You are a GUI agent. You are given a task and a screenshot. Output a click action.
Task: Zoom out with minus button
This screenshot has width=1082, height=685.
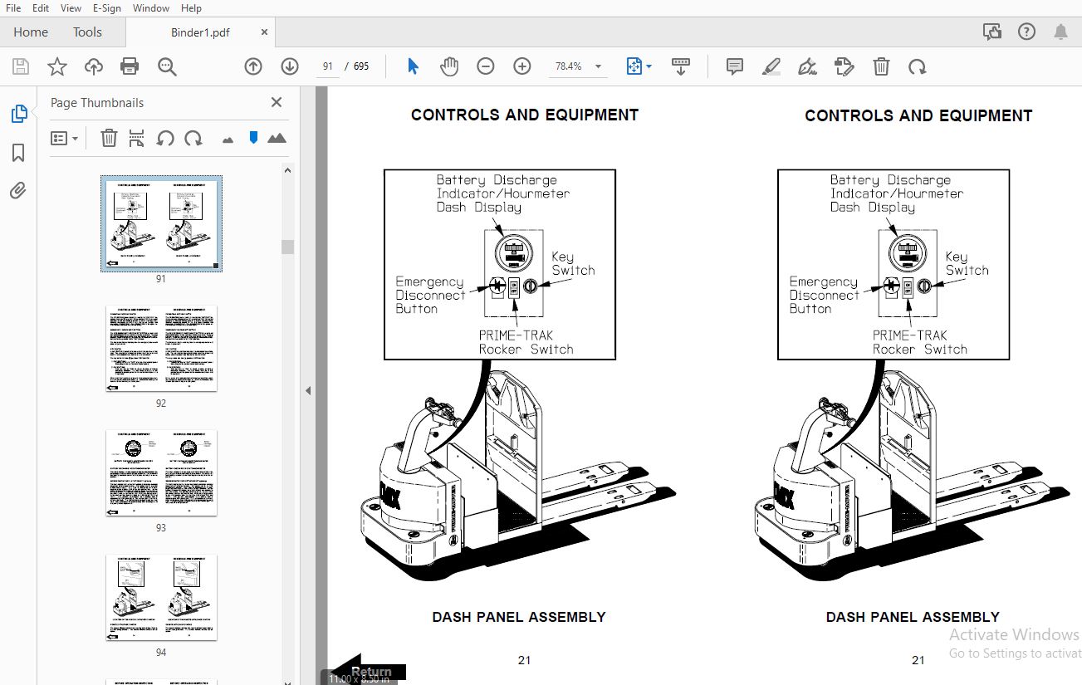[x=486, y=66]
